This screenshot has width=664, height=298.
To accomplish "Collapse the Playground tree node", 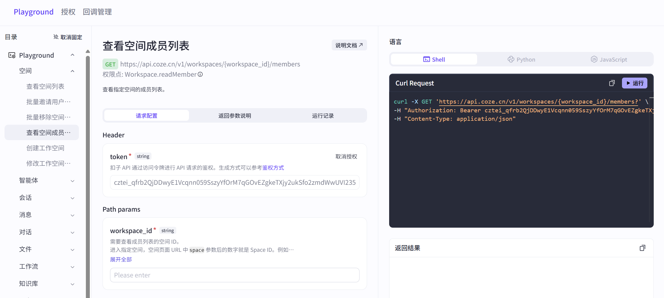I will pos(72,55).
